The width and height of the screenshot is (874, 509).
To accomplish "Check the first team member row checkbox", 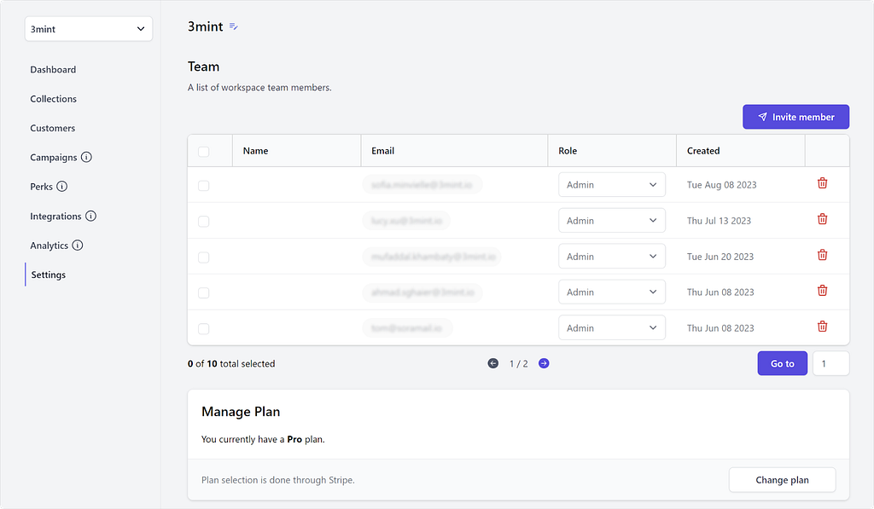I will point(203,186).
